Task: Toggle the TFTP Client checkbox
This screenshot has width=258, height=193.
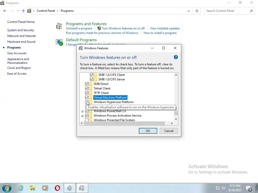Action: click(87, 93)
